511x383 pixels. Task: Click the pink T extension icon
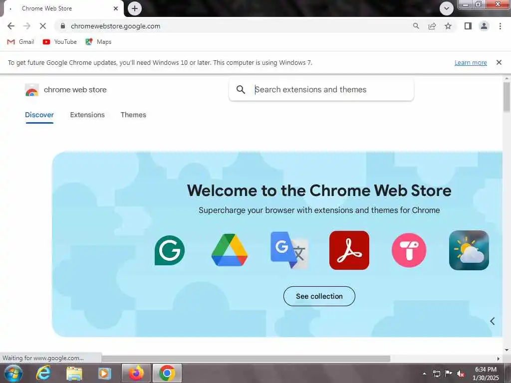tap(409, 250)
